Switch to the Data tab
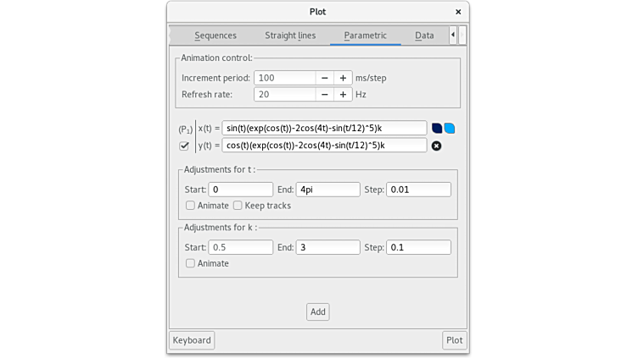The width and height of the screenshot is (638, 358). click(x=424, y=36)
